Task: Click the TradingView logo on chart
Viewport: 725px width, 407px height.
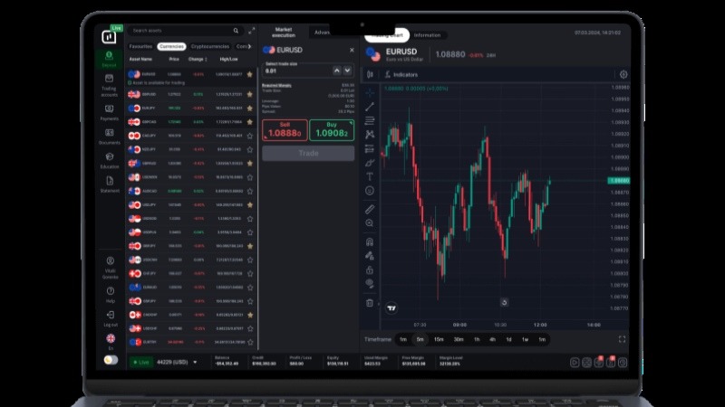Action: click(391, 308)
